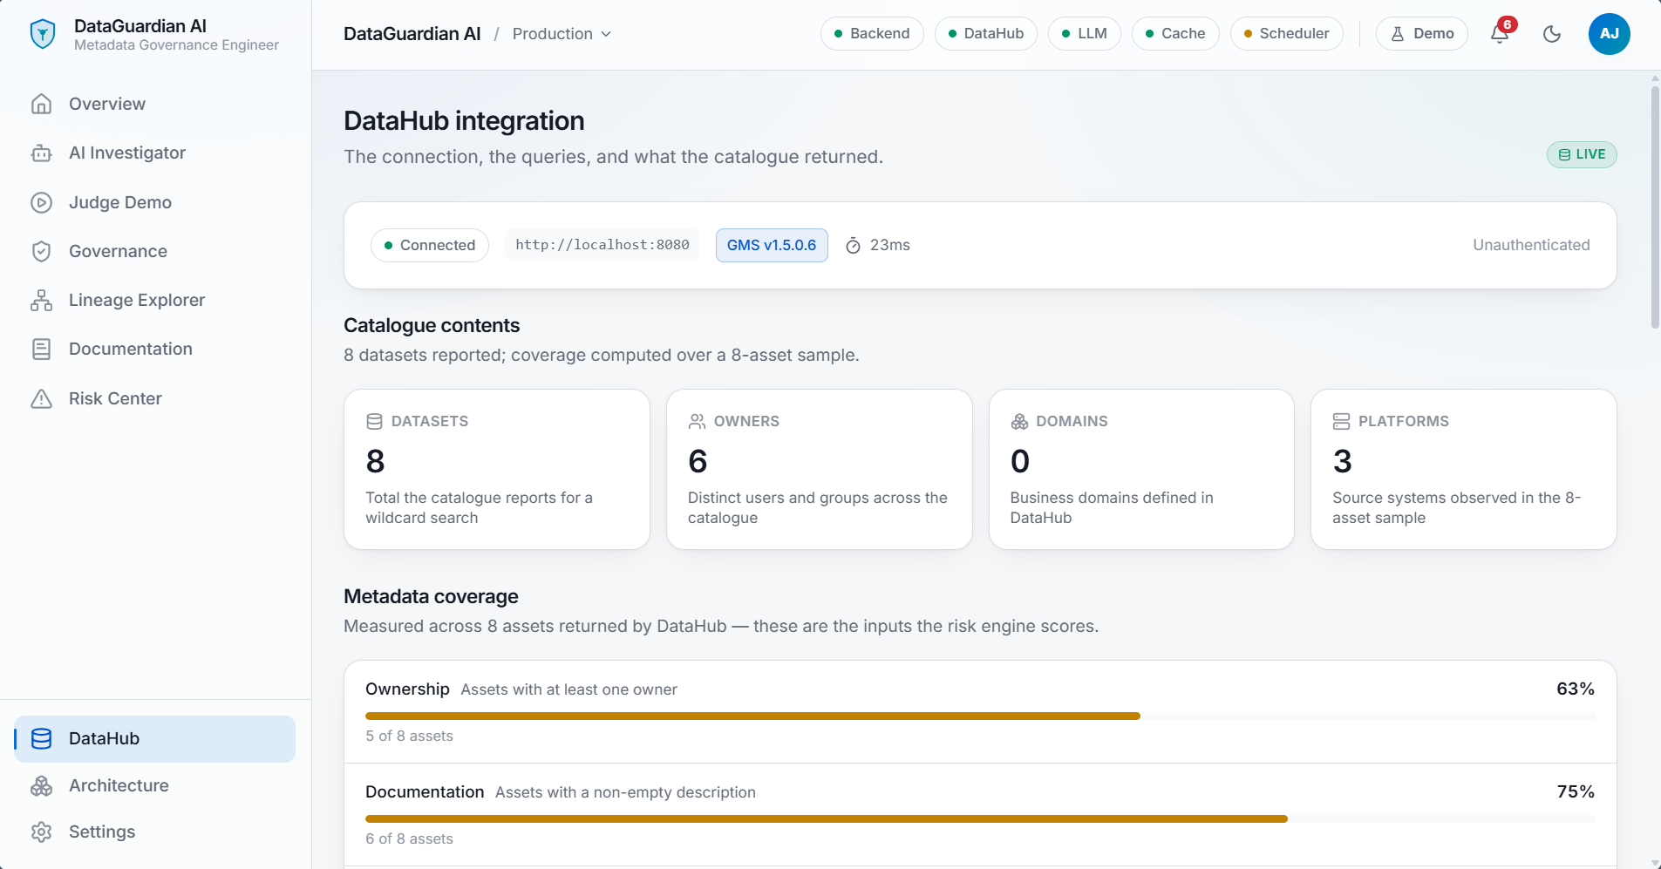This screenshot has width=1661, height=869.
Task: Open the Risk Center page
Action: tap(154, 398)
